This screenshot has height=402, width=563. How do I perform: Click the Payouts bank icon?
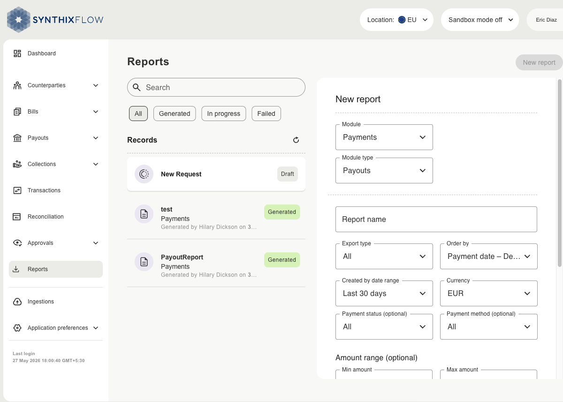click(17, 138)
